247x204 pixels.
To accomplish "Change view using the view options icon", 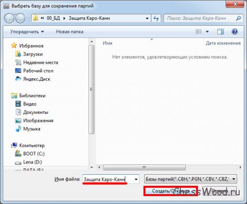I will pyautogui.click(x=199, y=32).
